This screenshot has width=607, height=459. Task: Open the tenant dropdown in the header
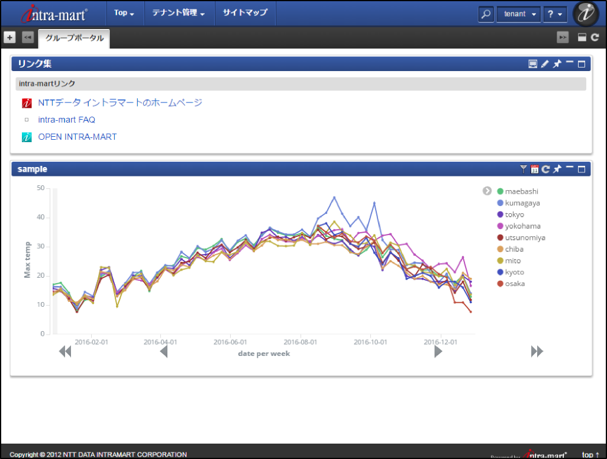[x=519, y=14]
